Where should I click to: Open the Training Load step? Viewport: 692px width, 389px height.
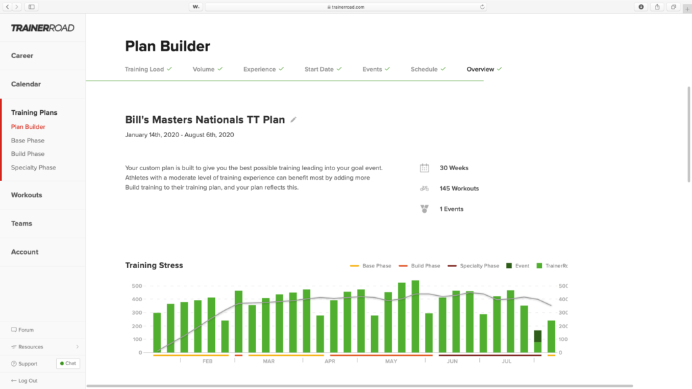click(148, 70)
